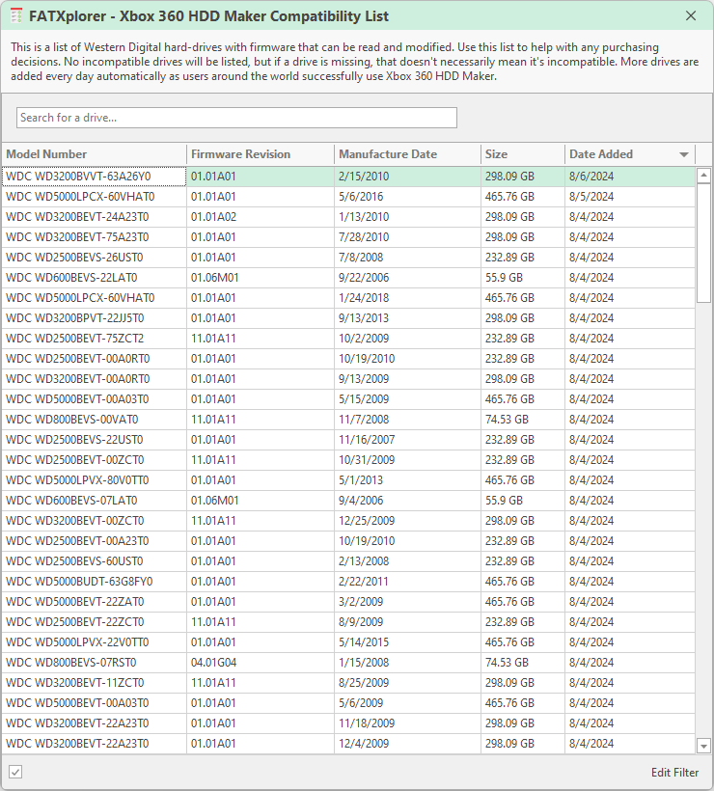Click the sort arrow in Date Added header
714x791 pixels.
pos(684,154)
